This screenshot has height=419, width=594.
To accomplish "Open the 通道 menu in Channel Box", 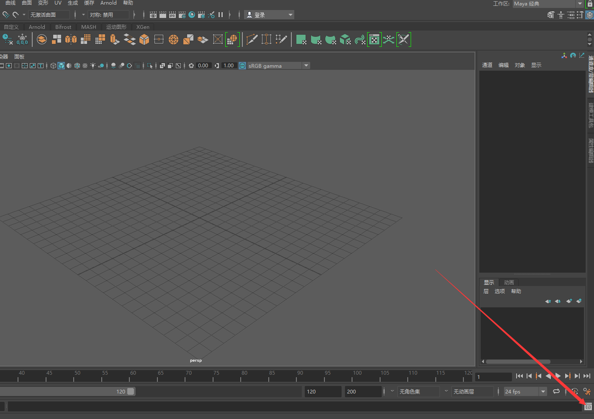I will coord(487,65).
